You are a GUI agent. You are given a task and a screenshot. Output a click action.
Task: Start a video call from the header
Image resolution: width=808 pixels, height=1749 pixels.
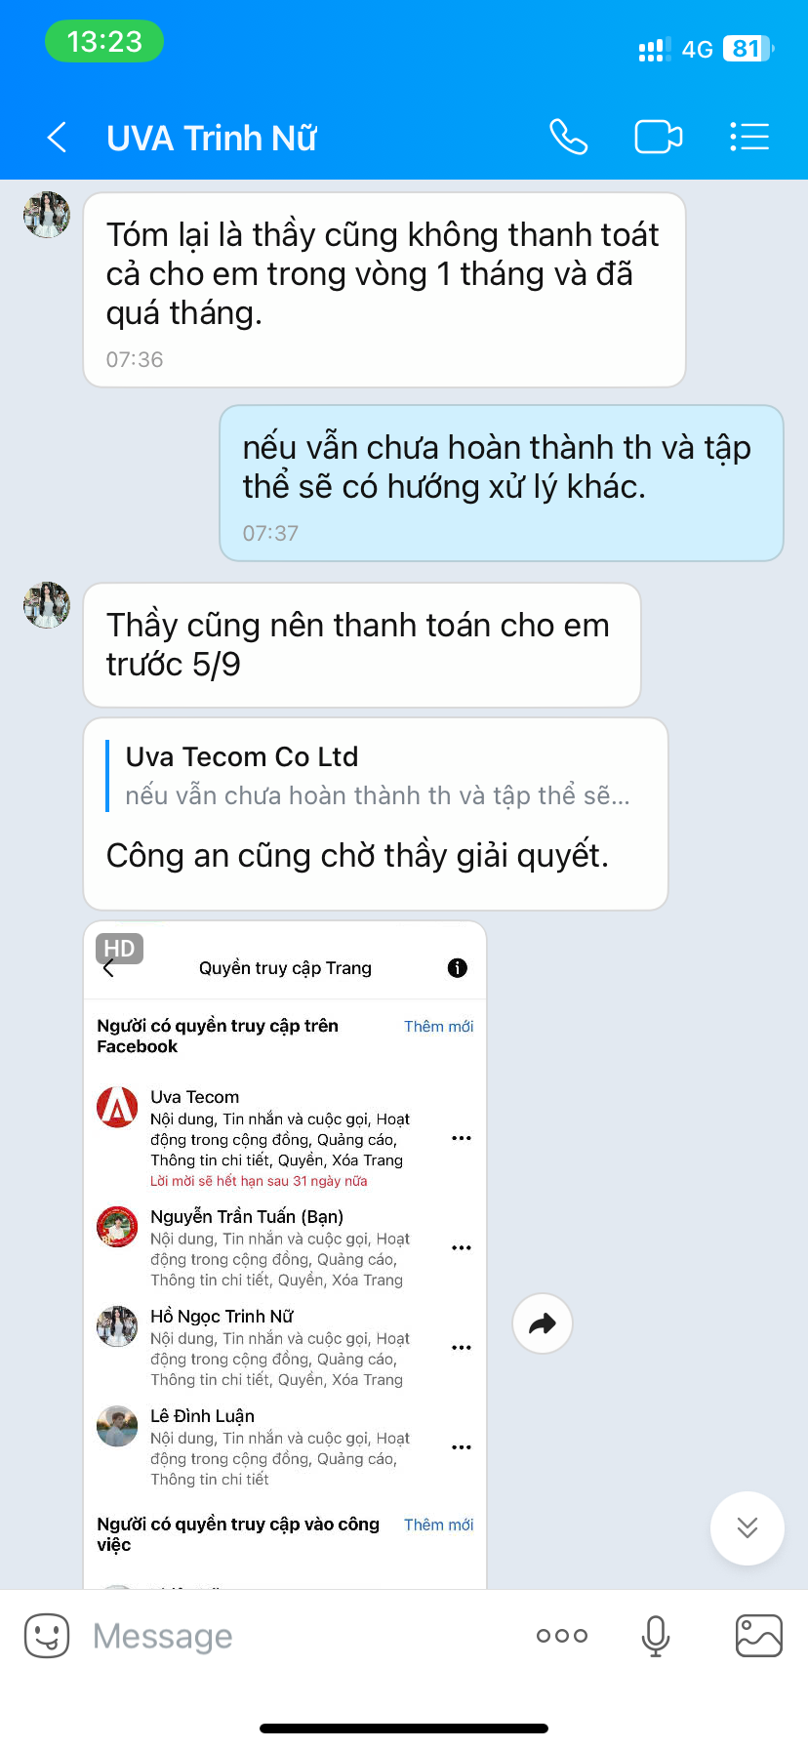(659, 137)
